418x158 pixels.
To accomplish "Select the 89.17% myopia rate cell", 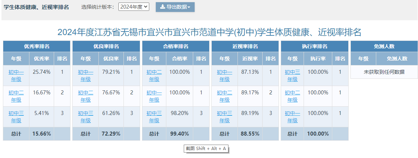I will pos(250,96).
